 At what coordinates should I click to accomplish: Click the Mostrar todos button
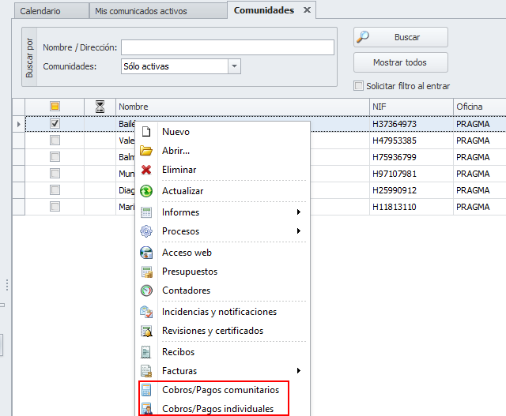pos(401,62)
